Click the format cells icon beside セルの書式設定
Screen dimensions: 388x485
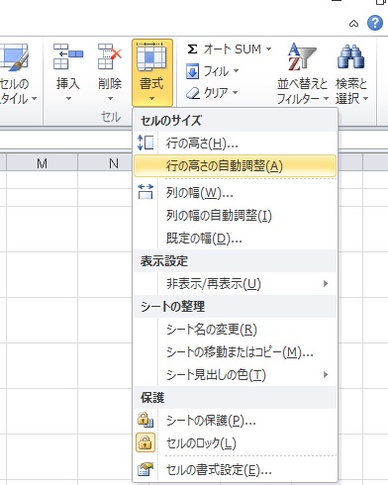tap(145, 469)
